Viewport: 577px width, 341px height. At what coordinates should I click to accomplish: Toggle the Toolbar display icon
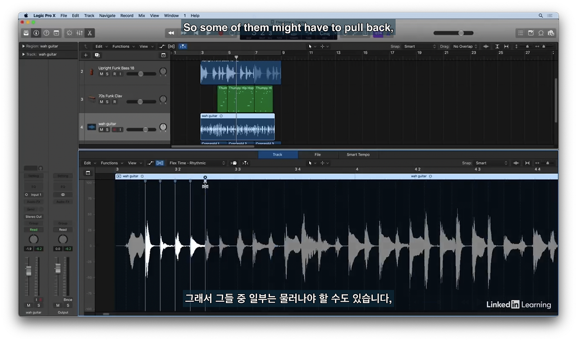click(x=56, y=33)
